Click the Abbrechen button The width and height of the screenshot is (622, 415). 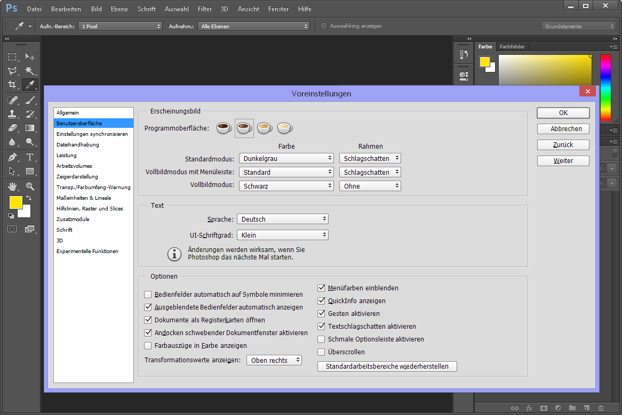point(563,129)
